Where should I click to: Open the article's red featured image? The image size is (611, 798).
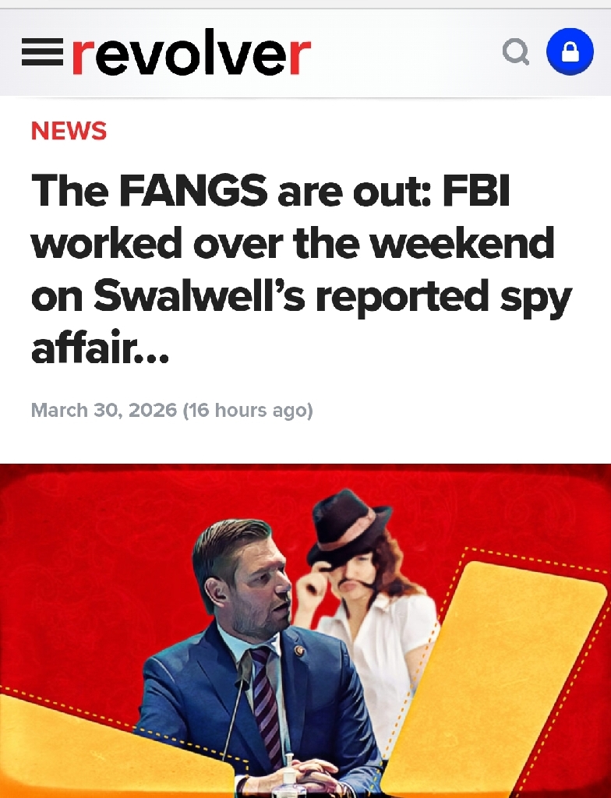305,630
